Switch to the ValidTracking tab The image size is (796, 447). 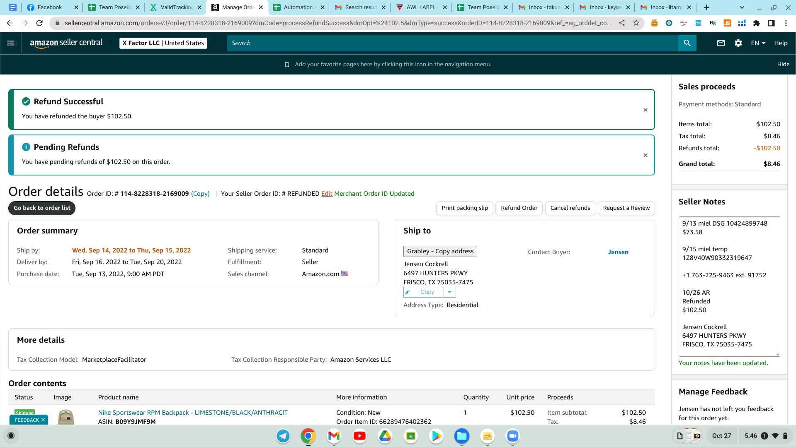coord(176,7)
